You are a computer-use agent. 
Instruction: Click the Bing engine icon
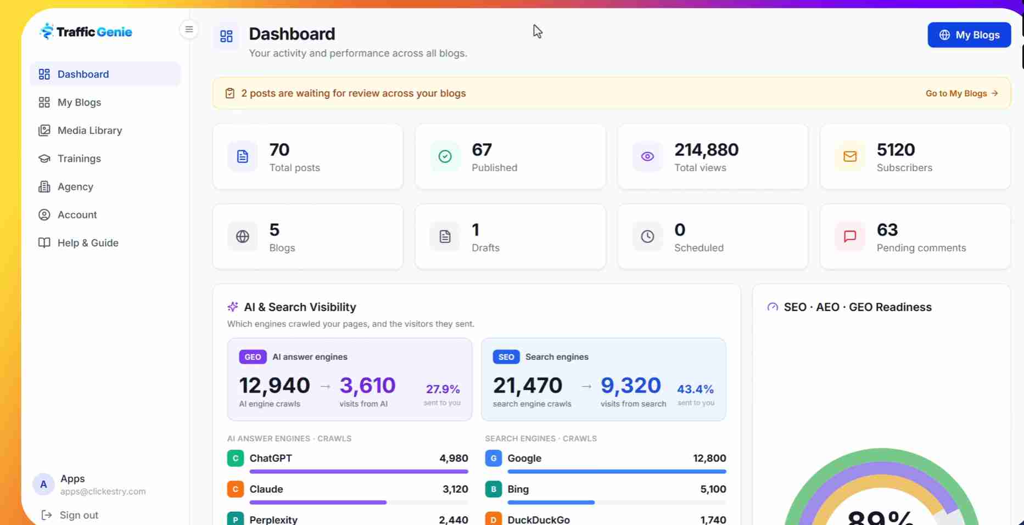[494, 489]
